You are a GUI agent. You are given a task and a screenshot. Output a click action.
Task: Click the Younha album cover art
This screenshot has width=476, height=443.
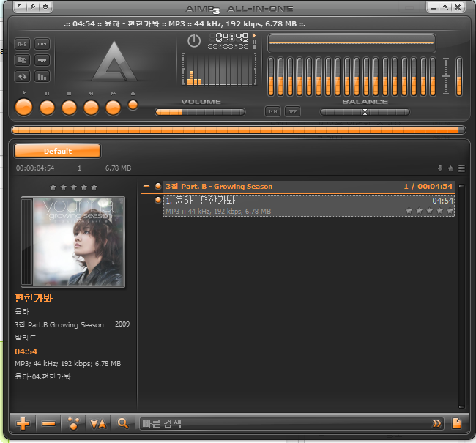click(73, 242)
